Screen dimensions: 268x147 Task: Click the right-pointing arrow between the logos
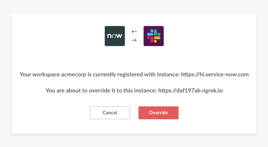[134, 40]
